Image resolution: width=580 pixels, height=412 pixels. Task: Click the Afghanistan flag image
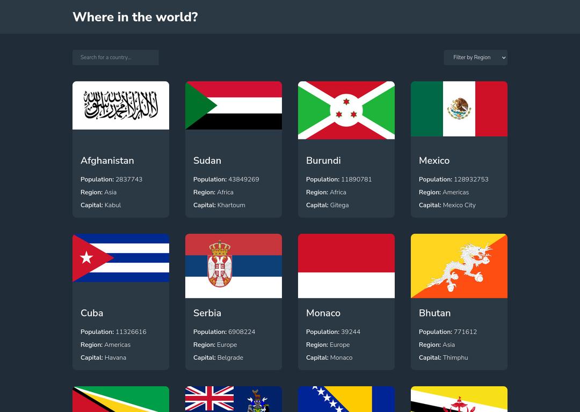tap(121, 106)
